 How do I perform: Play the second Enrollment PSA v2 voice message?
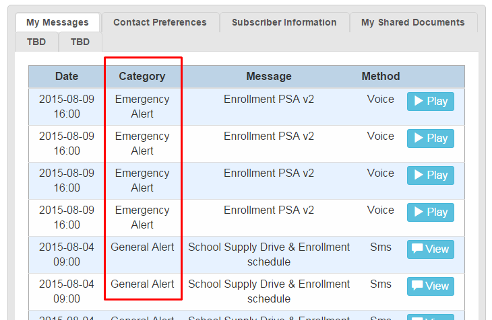[430, 138]
